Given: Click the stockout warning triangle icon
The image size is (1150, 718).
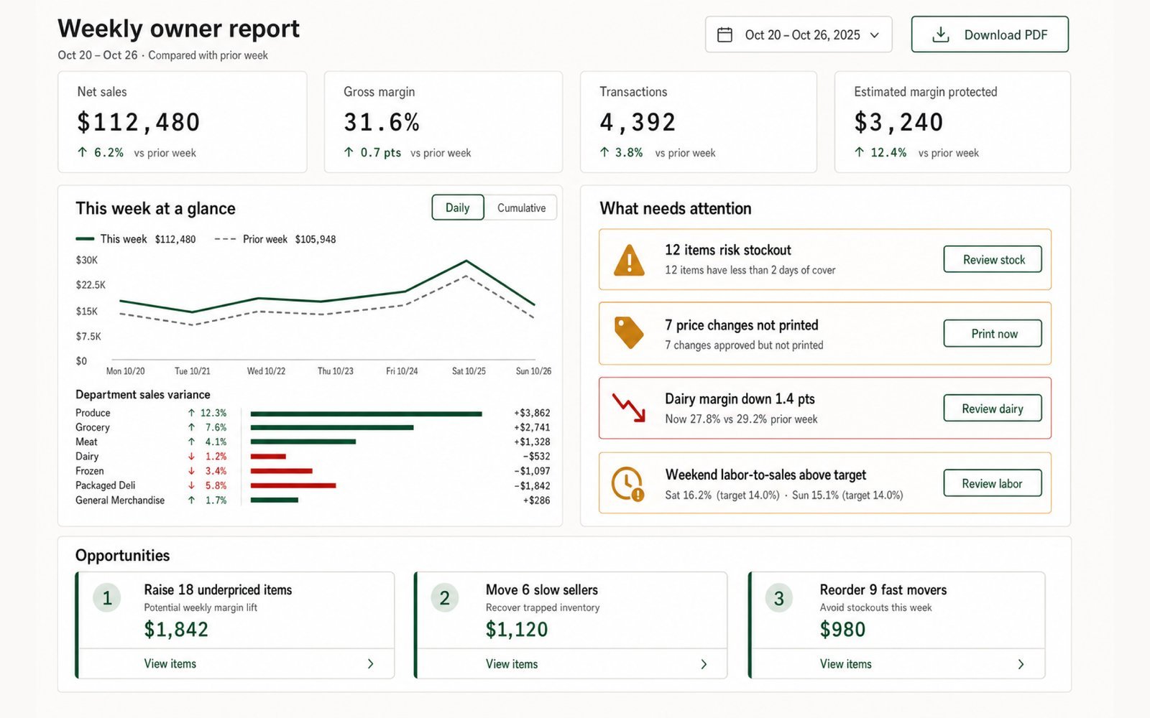Looking at the screenshot, I should 629,260.
